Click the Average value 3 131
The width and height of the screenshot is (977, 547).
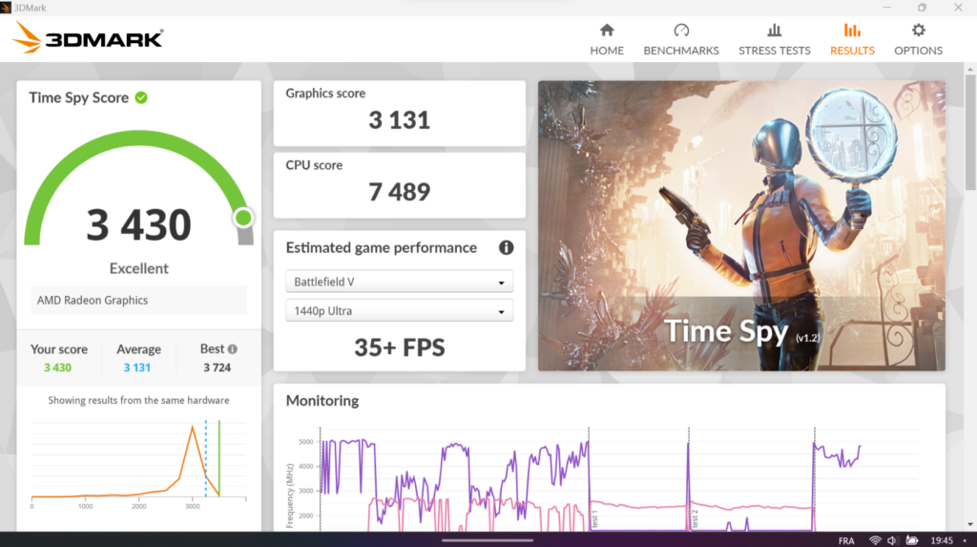tap(137, 368)
